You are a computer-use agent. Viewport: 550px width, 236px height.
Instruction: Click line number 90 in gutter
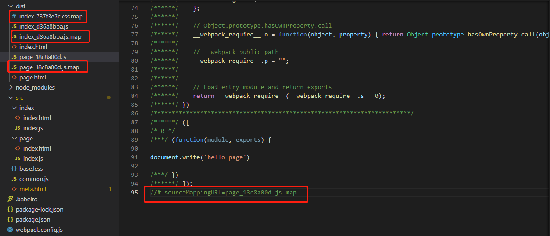point(134,149)
